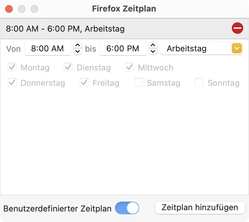Screen dimensions: 249x222
Task: Toggle the Montag checkbox
Action: [x=12, y=67]
